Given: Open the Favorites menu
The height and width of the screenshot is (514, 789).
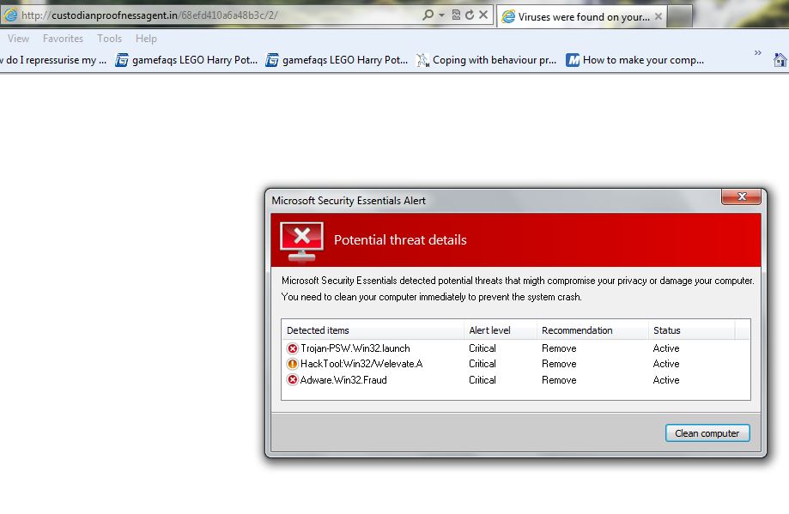Looking at the screenshot, I should (63, 39).
